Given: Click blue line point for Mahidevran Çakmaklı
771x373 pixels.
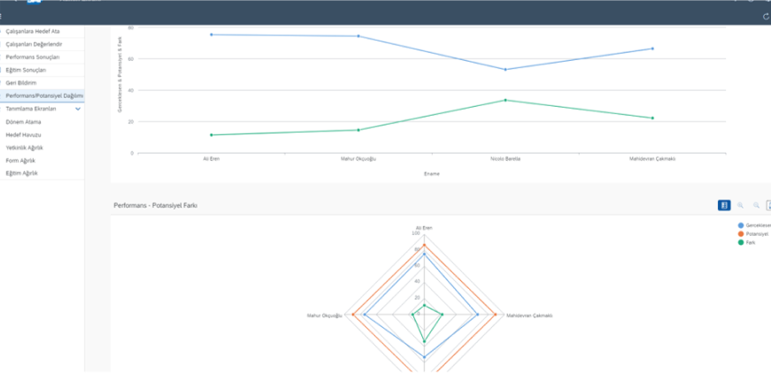Looking at the screenshot, I should [x=652, y=49].
